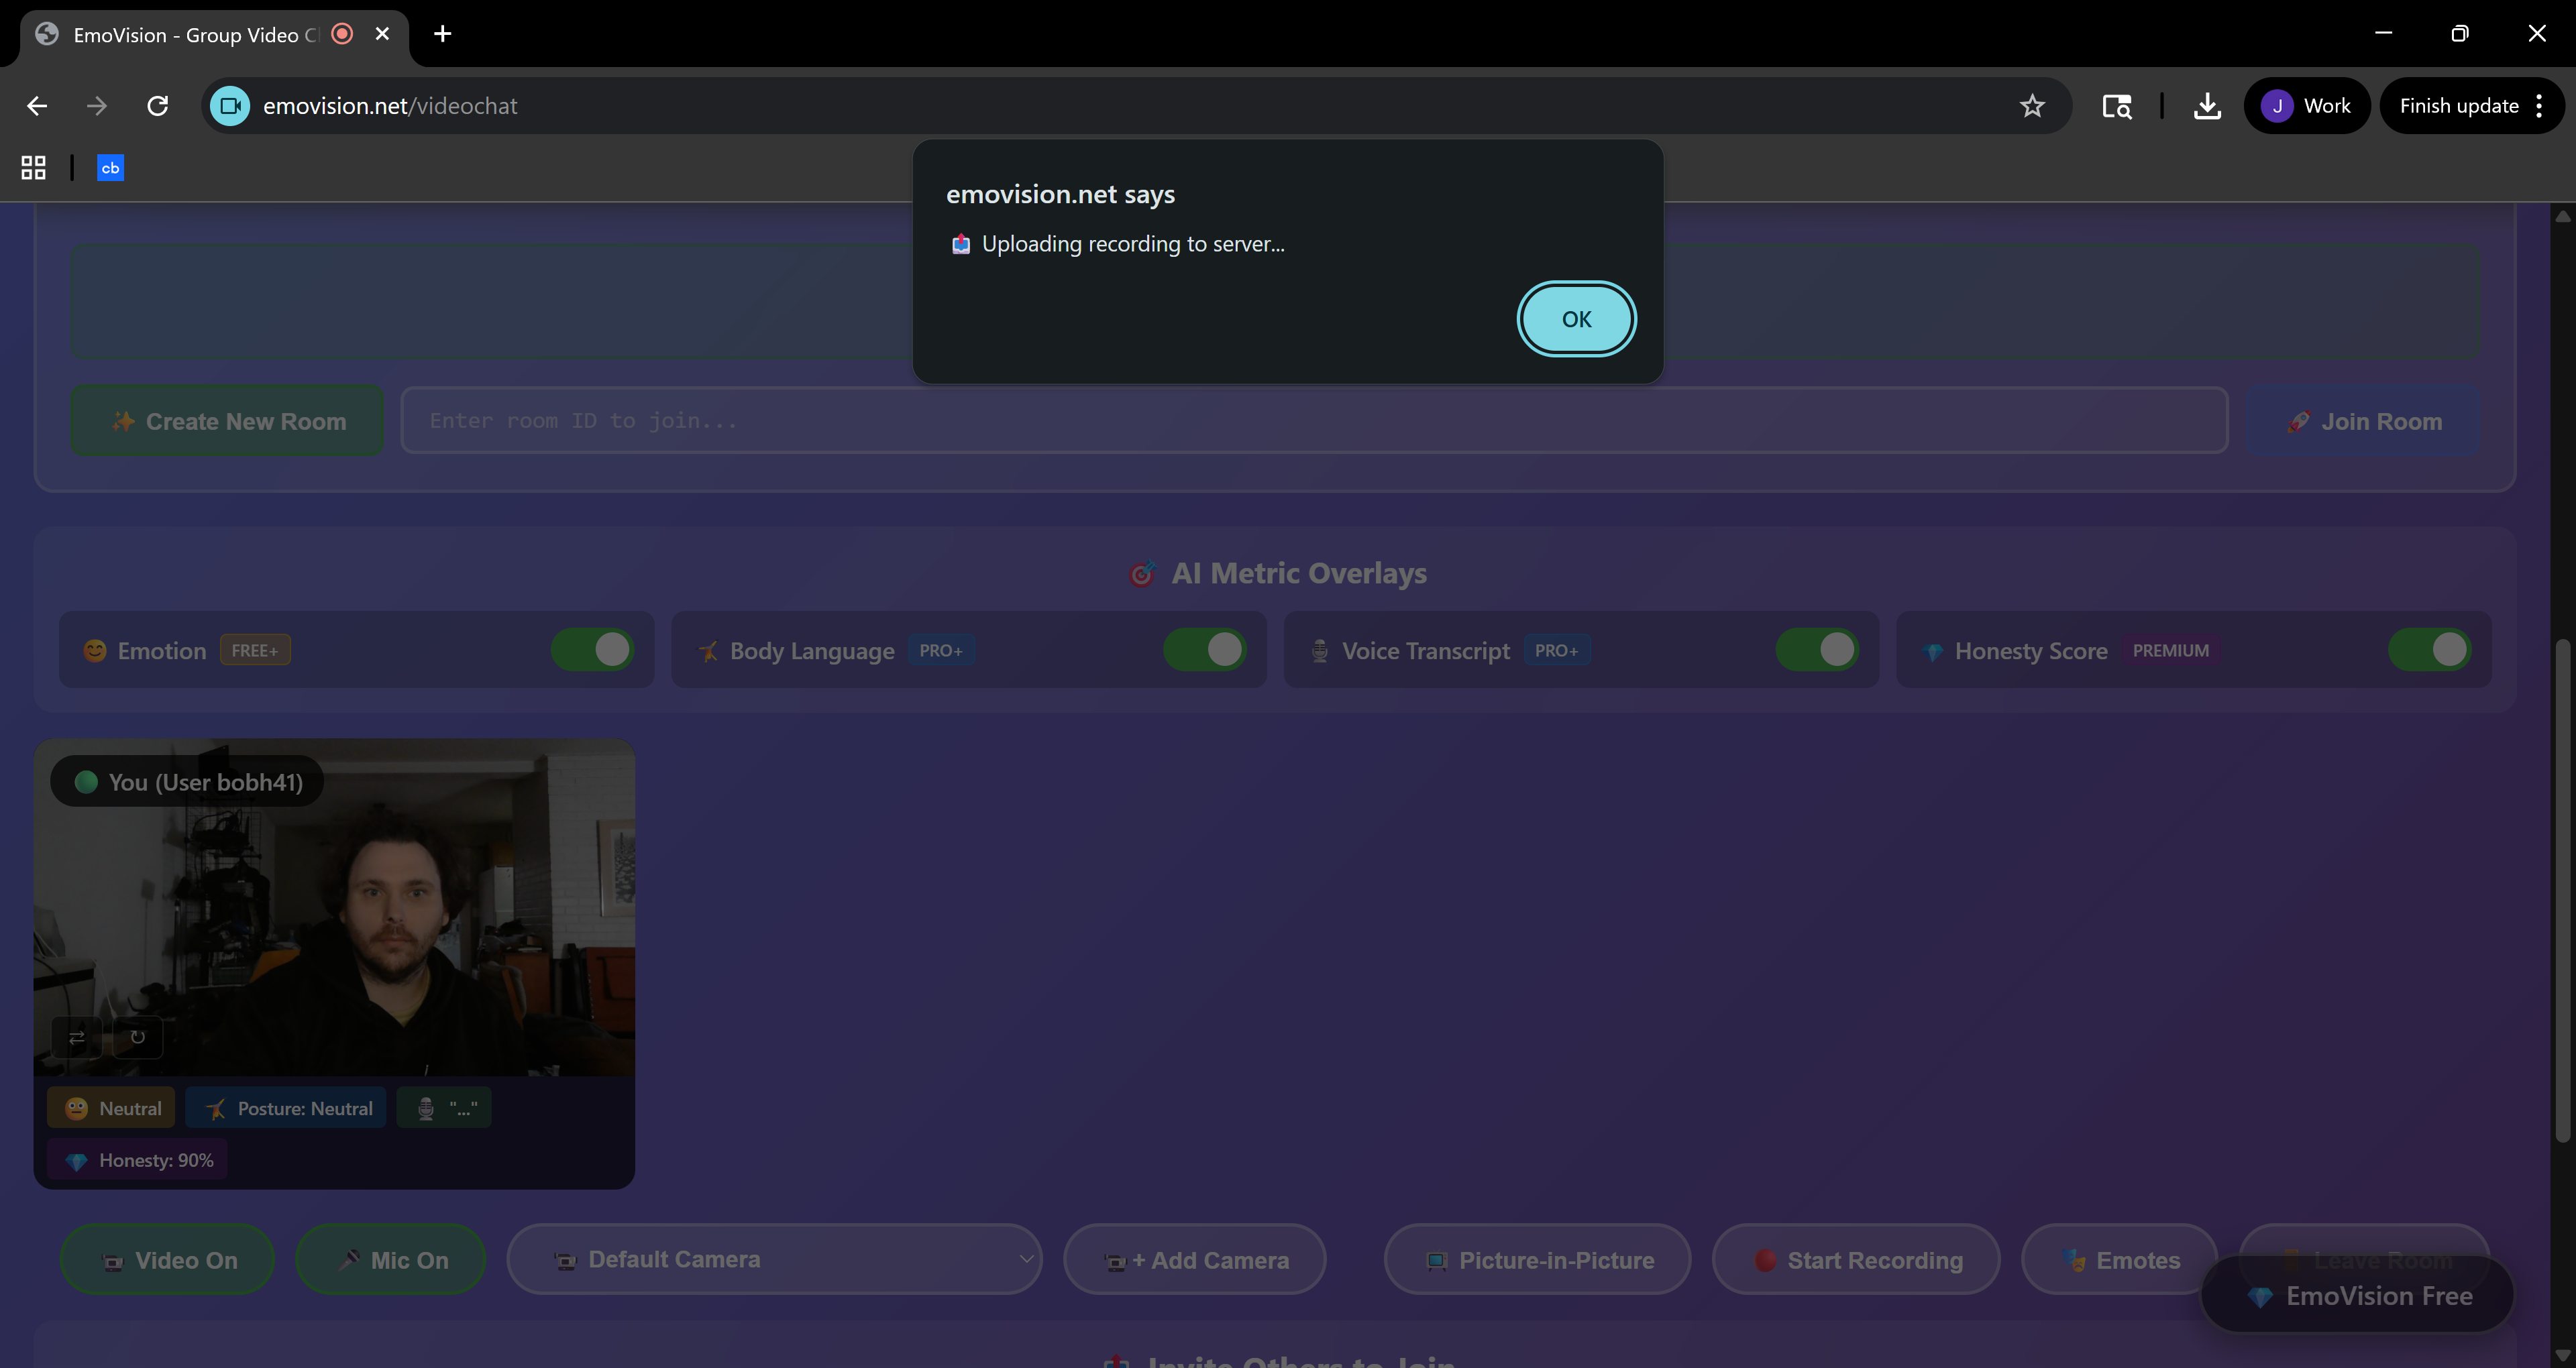Open the Default Camera dropdown

pos(774,1259)
